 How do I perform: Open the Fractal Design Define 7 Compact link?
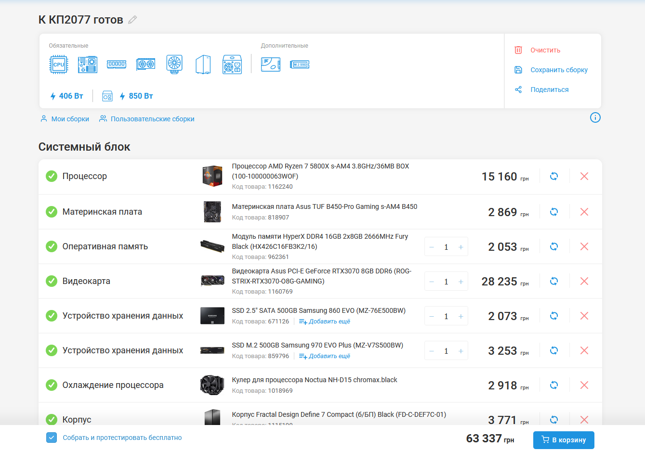point(339,414)
